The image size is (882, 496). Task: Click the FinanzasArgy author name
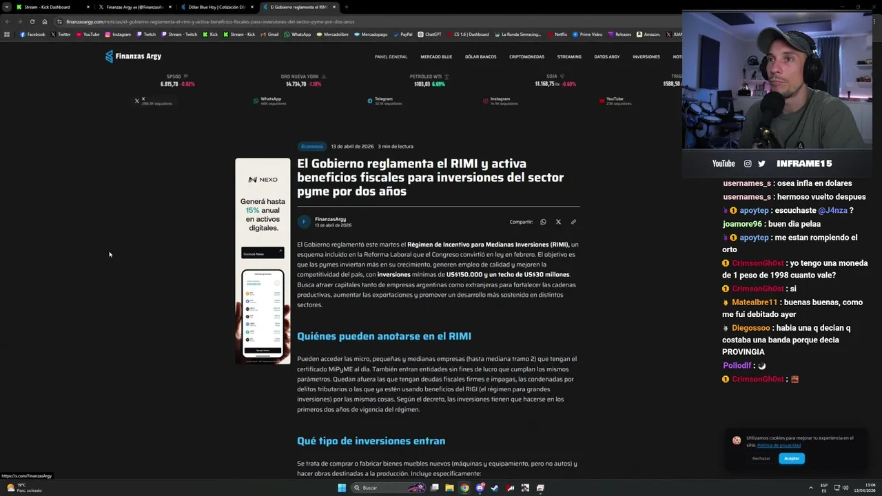[330, 219]
